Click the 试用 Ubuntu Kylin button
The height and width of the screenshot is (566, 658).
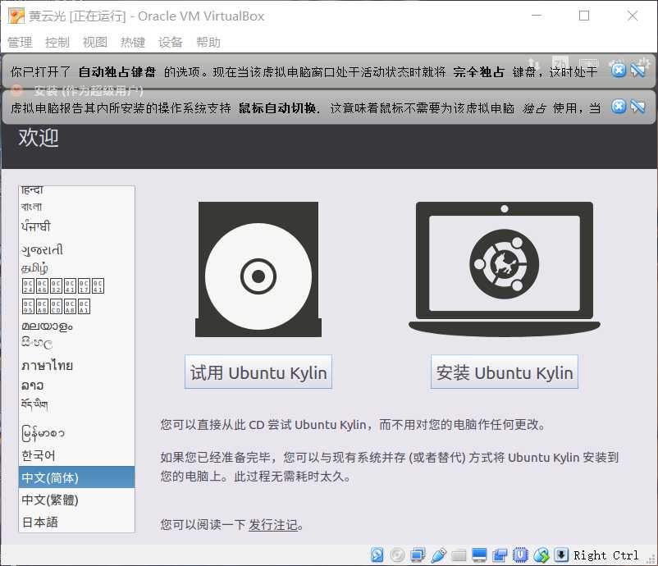tap(258, 372)
